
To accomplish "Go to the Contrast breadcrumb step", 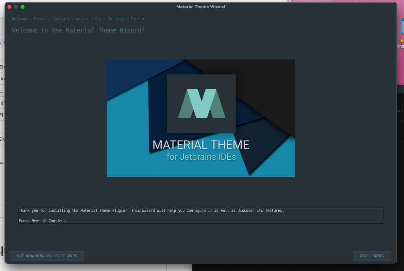I will click(61, 19).
